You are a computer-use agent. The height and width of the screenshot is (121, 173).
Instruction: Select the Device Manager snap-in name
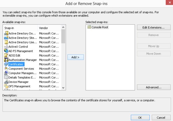[18, 82]
